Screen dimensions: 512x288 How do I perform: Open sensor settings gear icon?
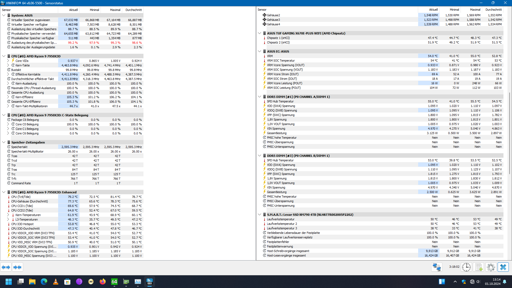(491, 267)
